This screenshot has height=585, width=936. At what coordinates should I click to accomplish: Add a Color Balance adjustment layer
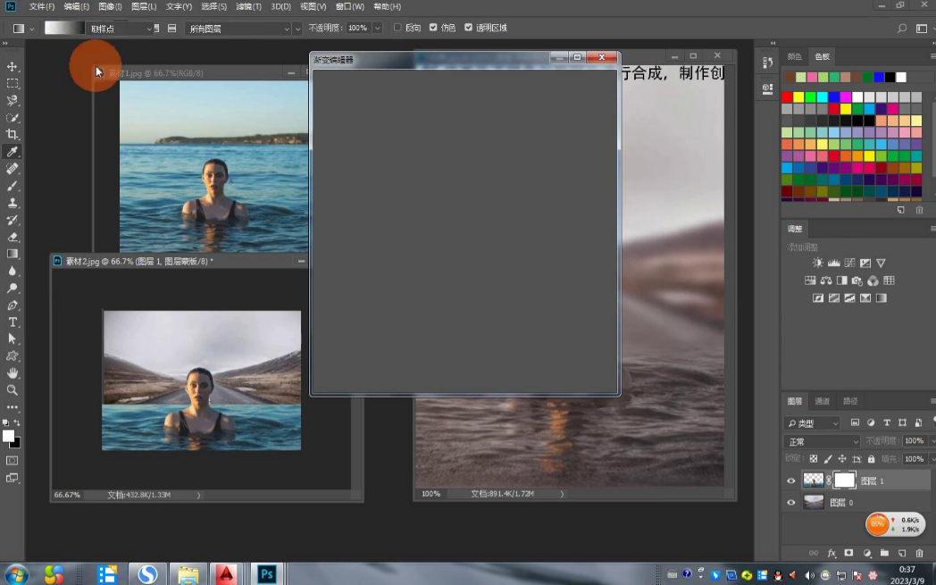tap(826, 280)
